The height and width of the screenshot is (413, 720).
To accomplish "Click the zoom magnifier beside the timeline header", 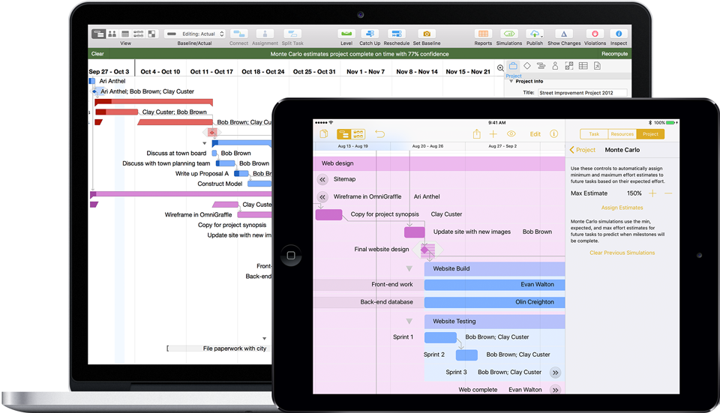I will tap(500, 68).
